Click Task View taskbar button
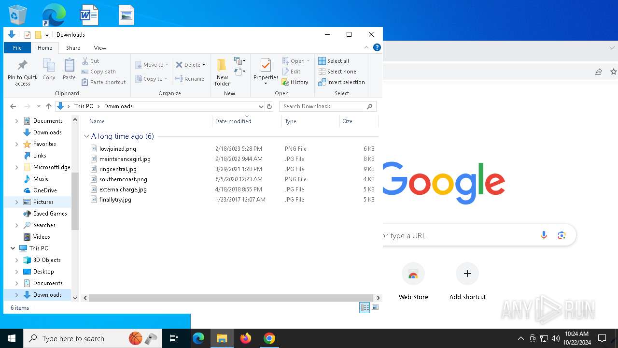This screenshot has width=618, height=348. pyautogui.click(x=174, y=338)
